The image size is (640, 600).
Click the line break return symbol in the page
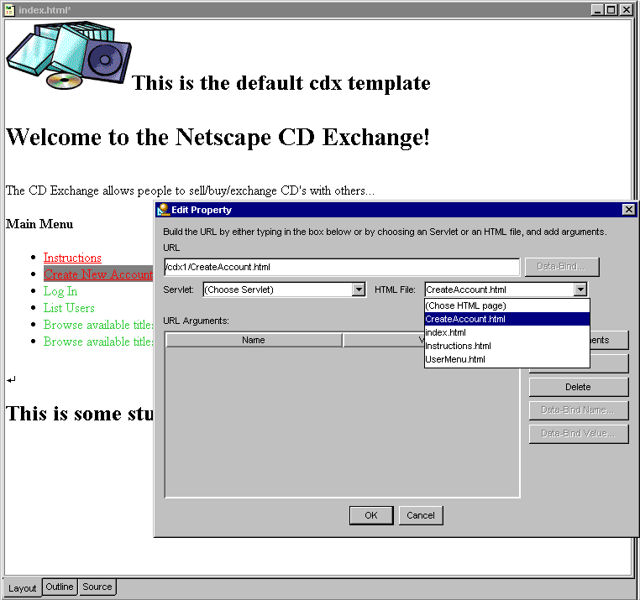pos(11,380)
